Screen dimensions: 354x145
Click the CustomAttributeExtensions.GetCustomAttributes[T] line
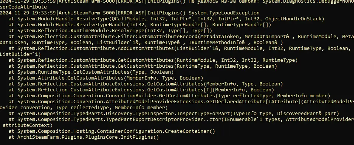coord(141,90)
